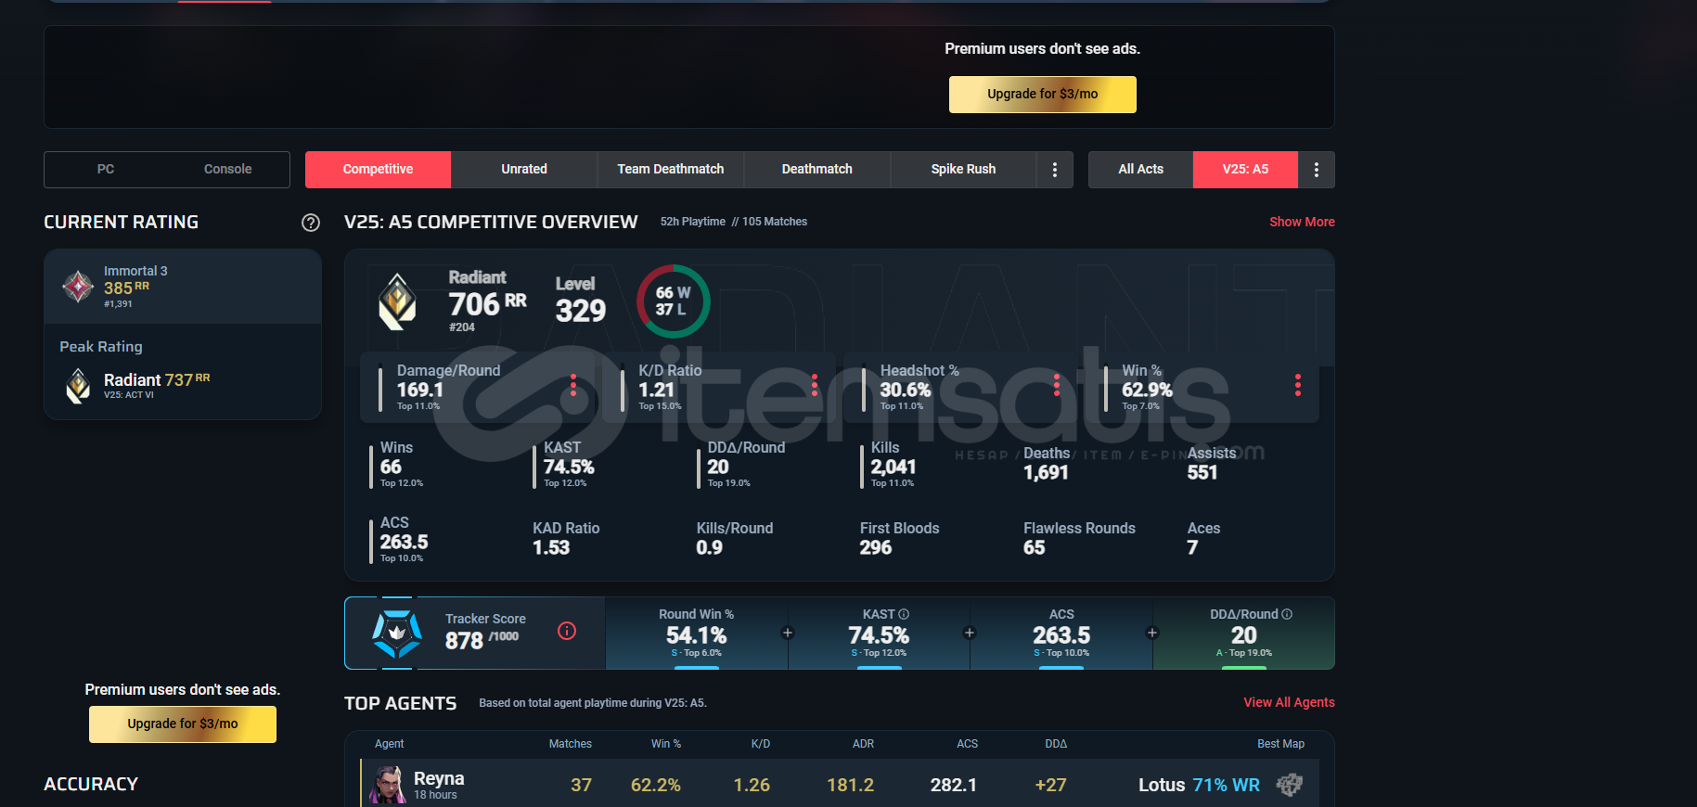Image resolution: width=1697 pixels, height=807 pixels.
Task: Click the Lotus best map icon
Action: point(1290,785)
